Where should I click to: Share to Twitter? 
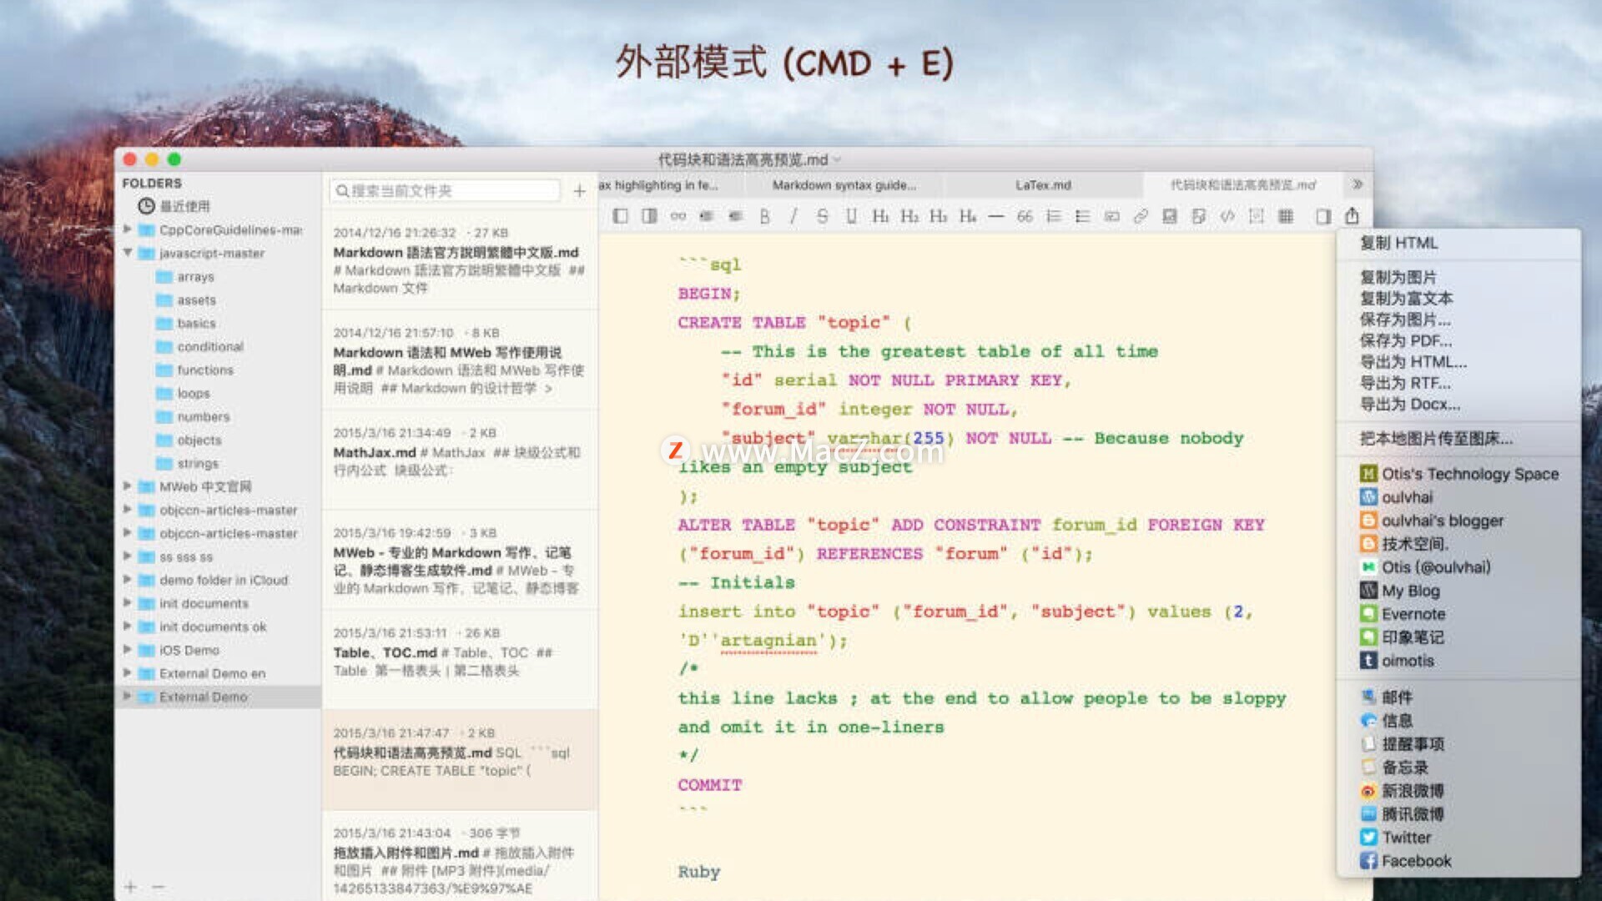pyautogui.click(x=1395, y=838)
